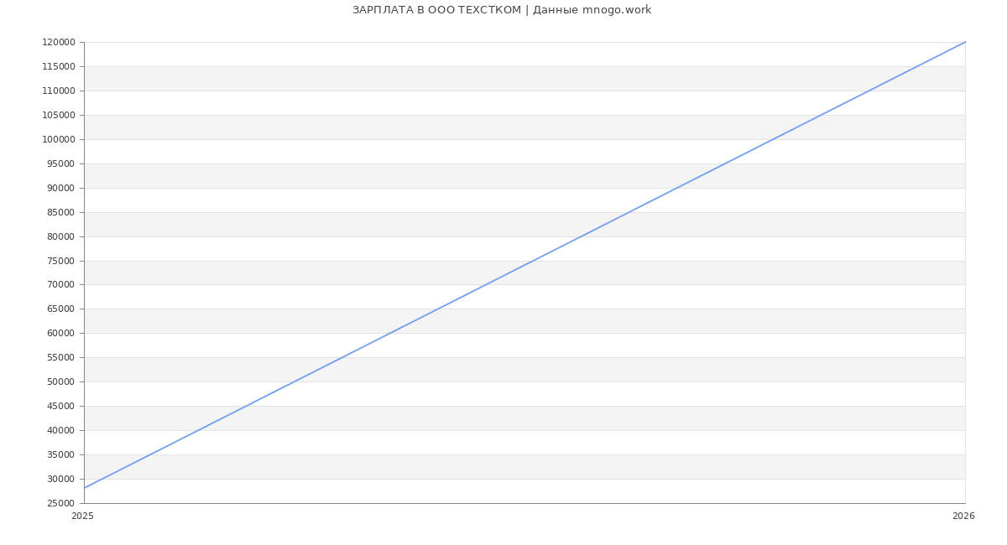
Task: Click the 75000 y-axis label
Action: (x=60, y=261)
